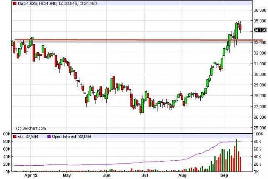The width and height of the screenshot is (268, 179).
Task: Click the 30.000 price axis label
Action: (x=260, y=74)
